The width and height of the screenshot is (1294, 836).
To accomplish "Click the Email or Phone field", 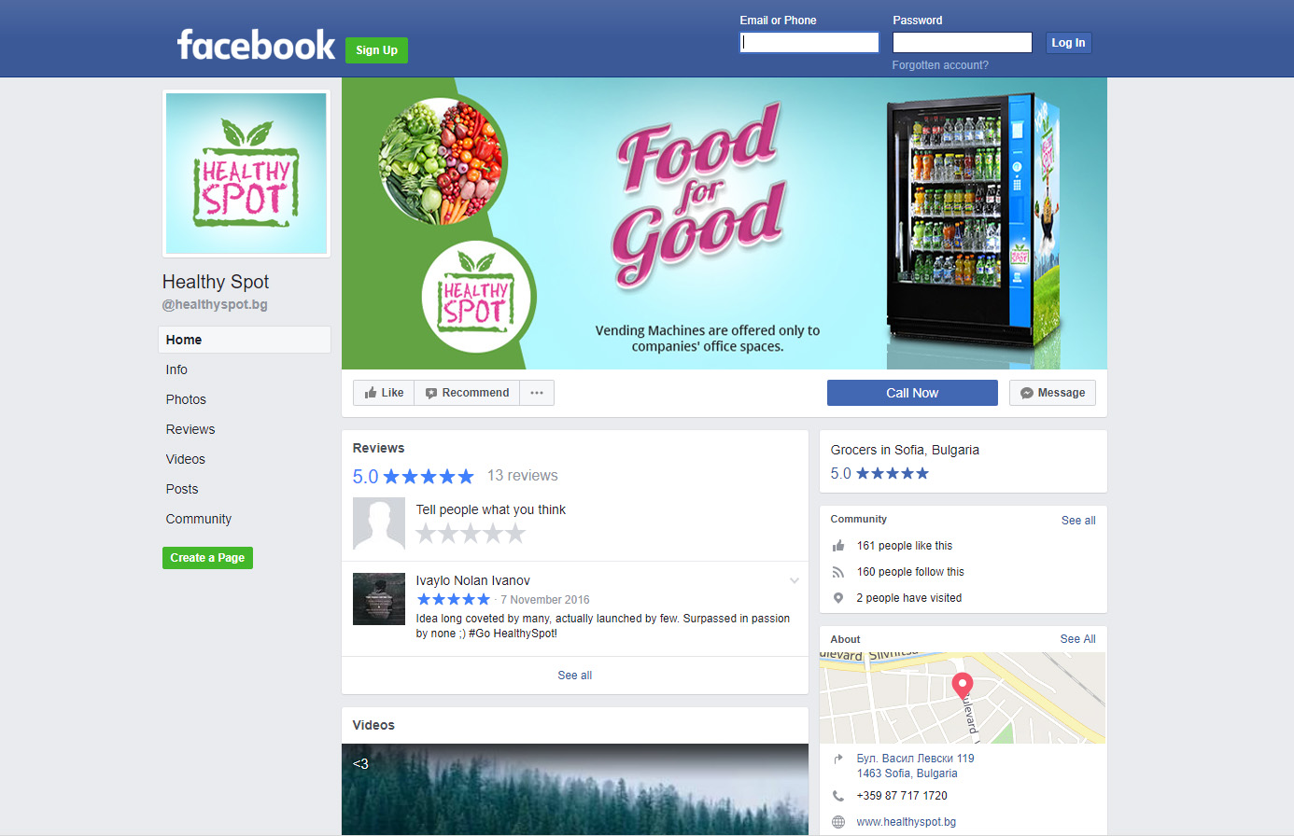I will coord(809,42).
